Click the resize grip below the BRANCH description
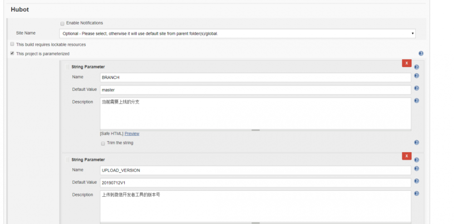 click(x=255, y=130)
